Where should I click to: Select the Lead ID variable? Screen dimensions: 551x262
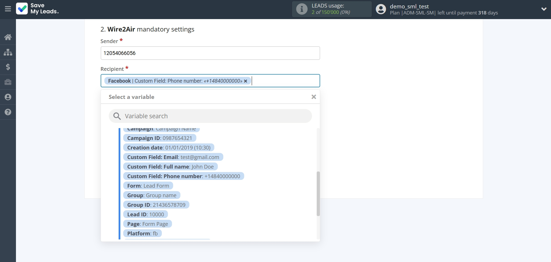coord(146,214)
